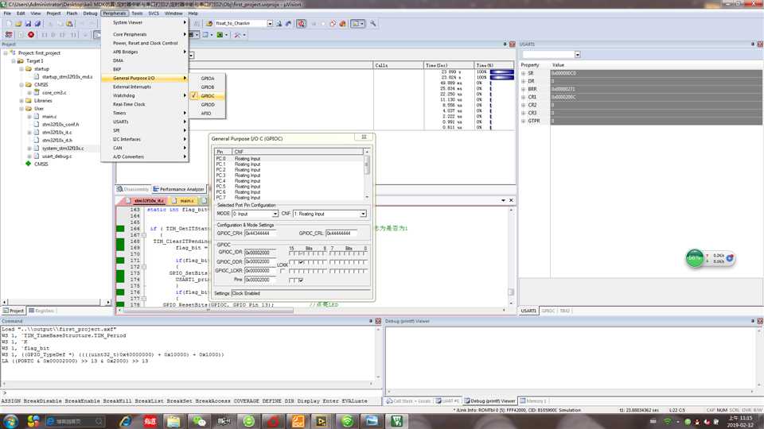Open the Keil uVision taskbar icon
Image resolution: width=764 pixels, height=429 pixels.
(397, 421)
